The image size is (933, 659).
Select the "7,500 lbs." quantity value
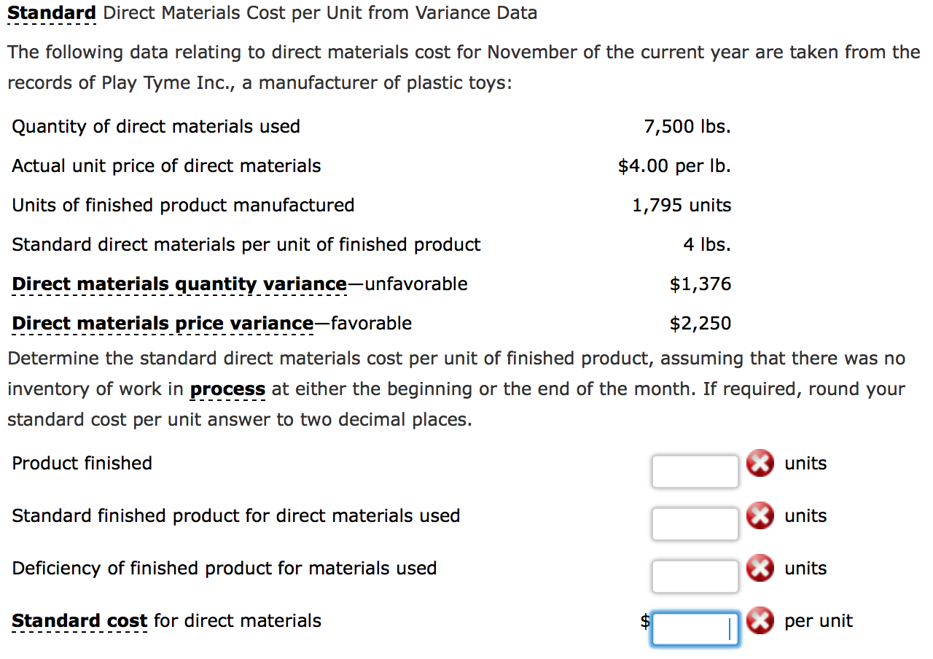pos(688,126)
